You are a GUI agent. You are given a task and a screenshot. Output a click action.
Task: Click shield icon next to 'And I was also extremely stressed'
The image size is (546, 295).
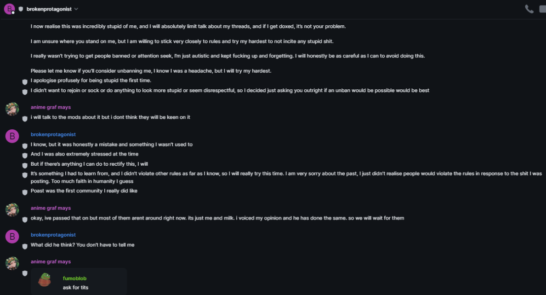tap(25, 156)
